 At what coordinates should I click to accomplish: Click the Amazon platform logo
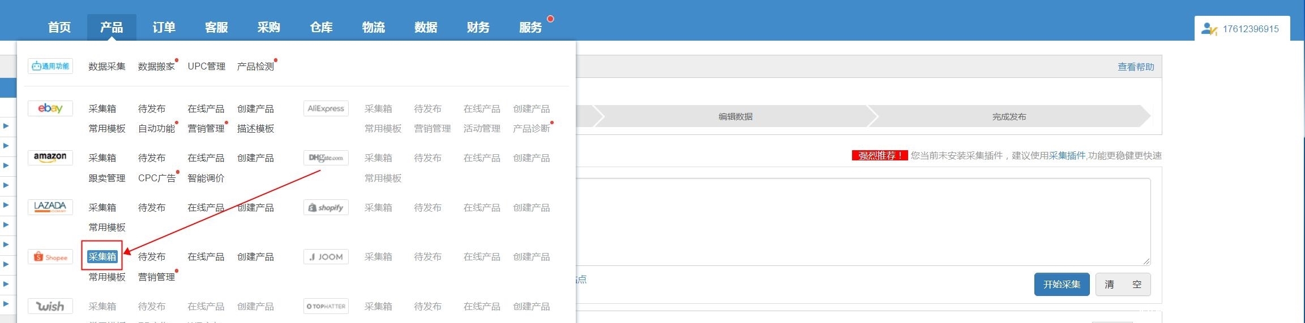50,158
